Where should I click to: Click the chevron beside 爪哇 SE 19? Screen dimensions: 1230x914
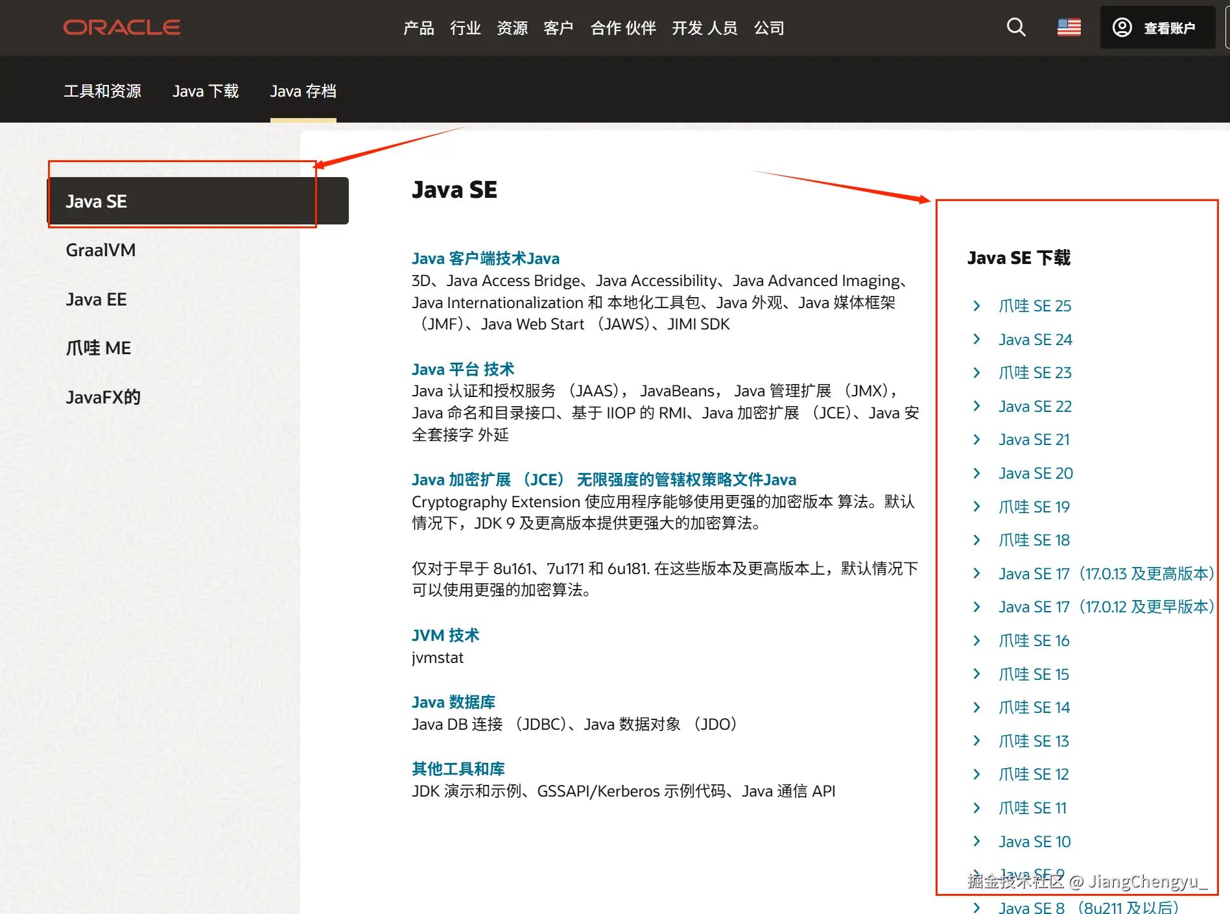click(x=976, y=507)
